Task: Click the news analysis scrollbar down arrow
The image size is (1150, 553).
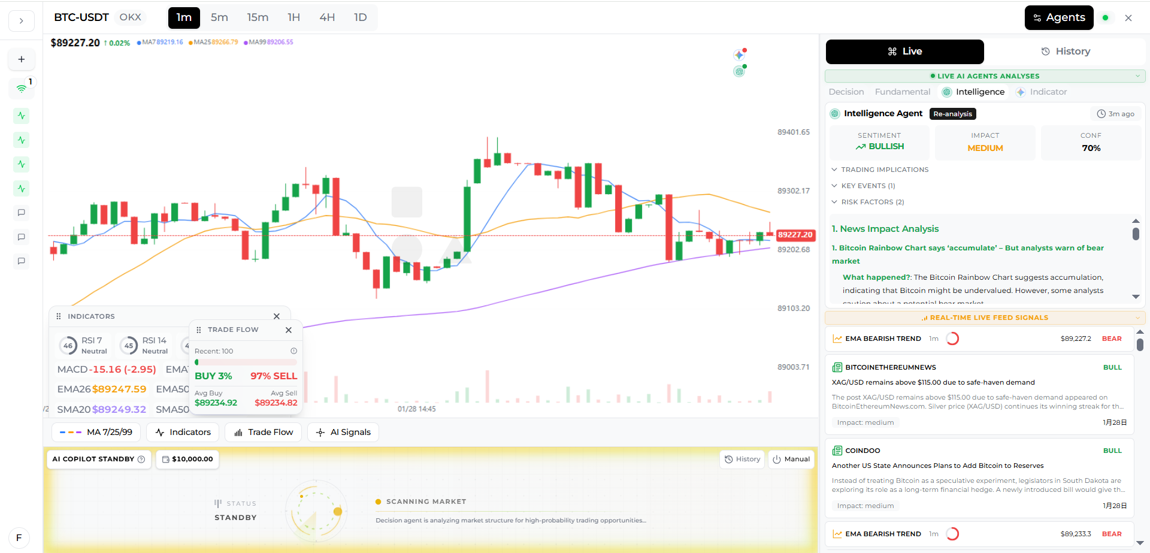Action: (1136, 297)
